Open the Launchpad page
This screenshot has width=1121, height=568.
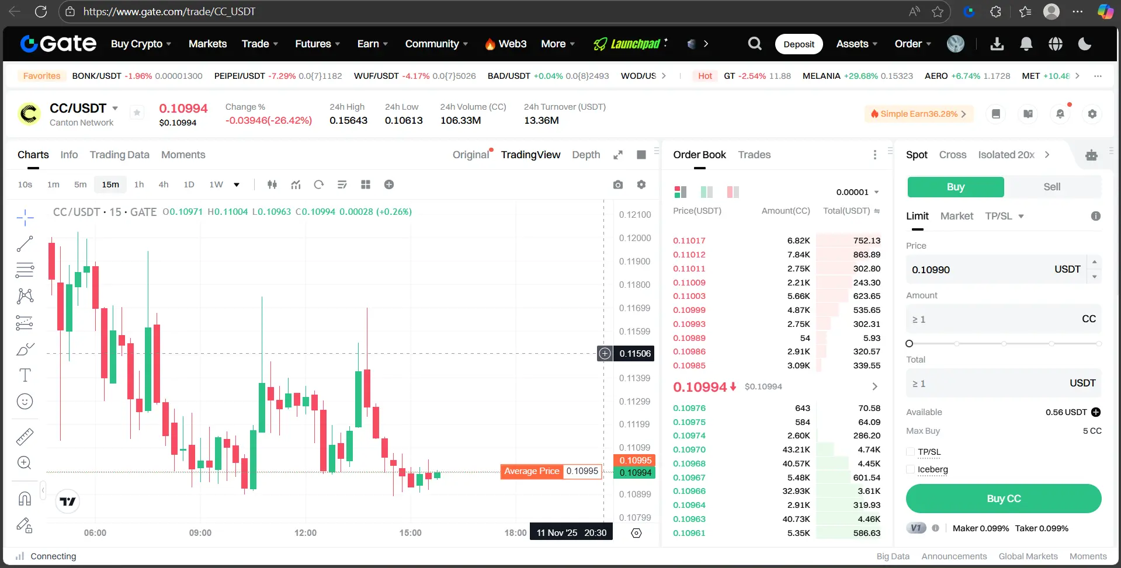tap(630, 44)
